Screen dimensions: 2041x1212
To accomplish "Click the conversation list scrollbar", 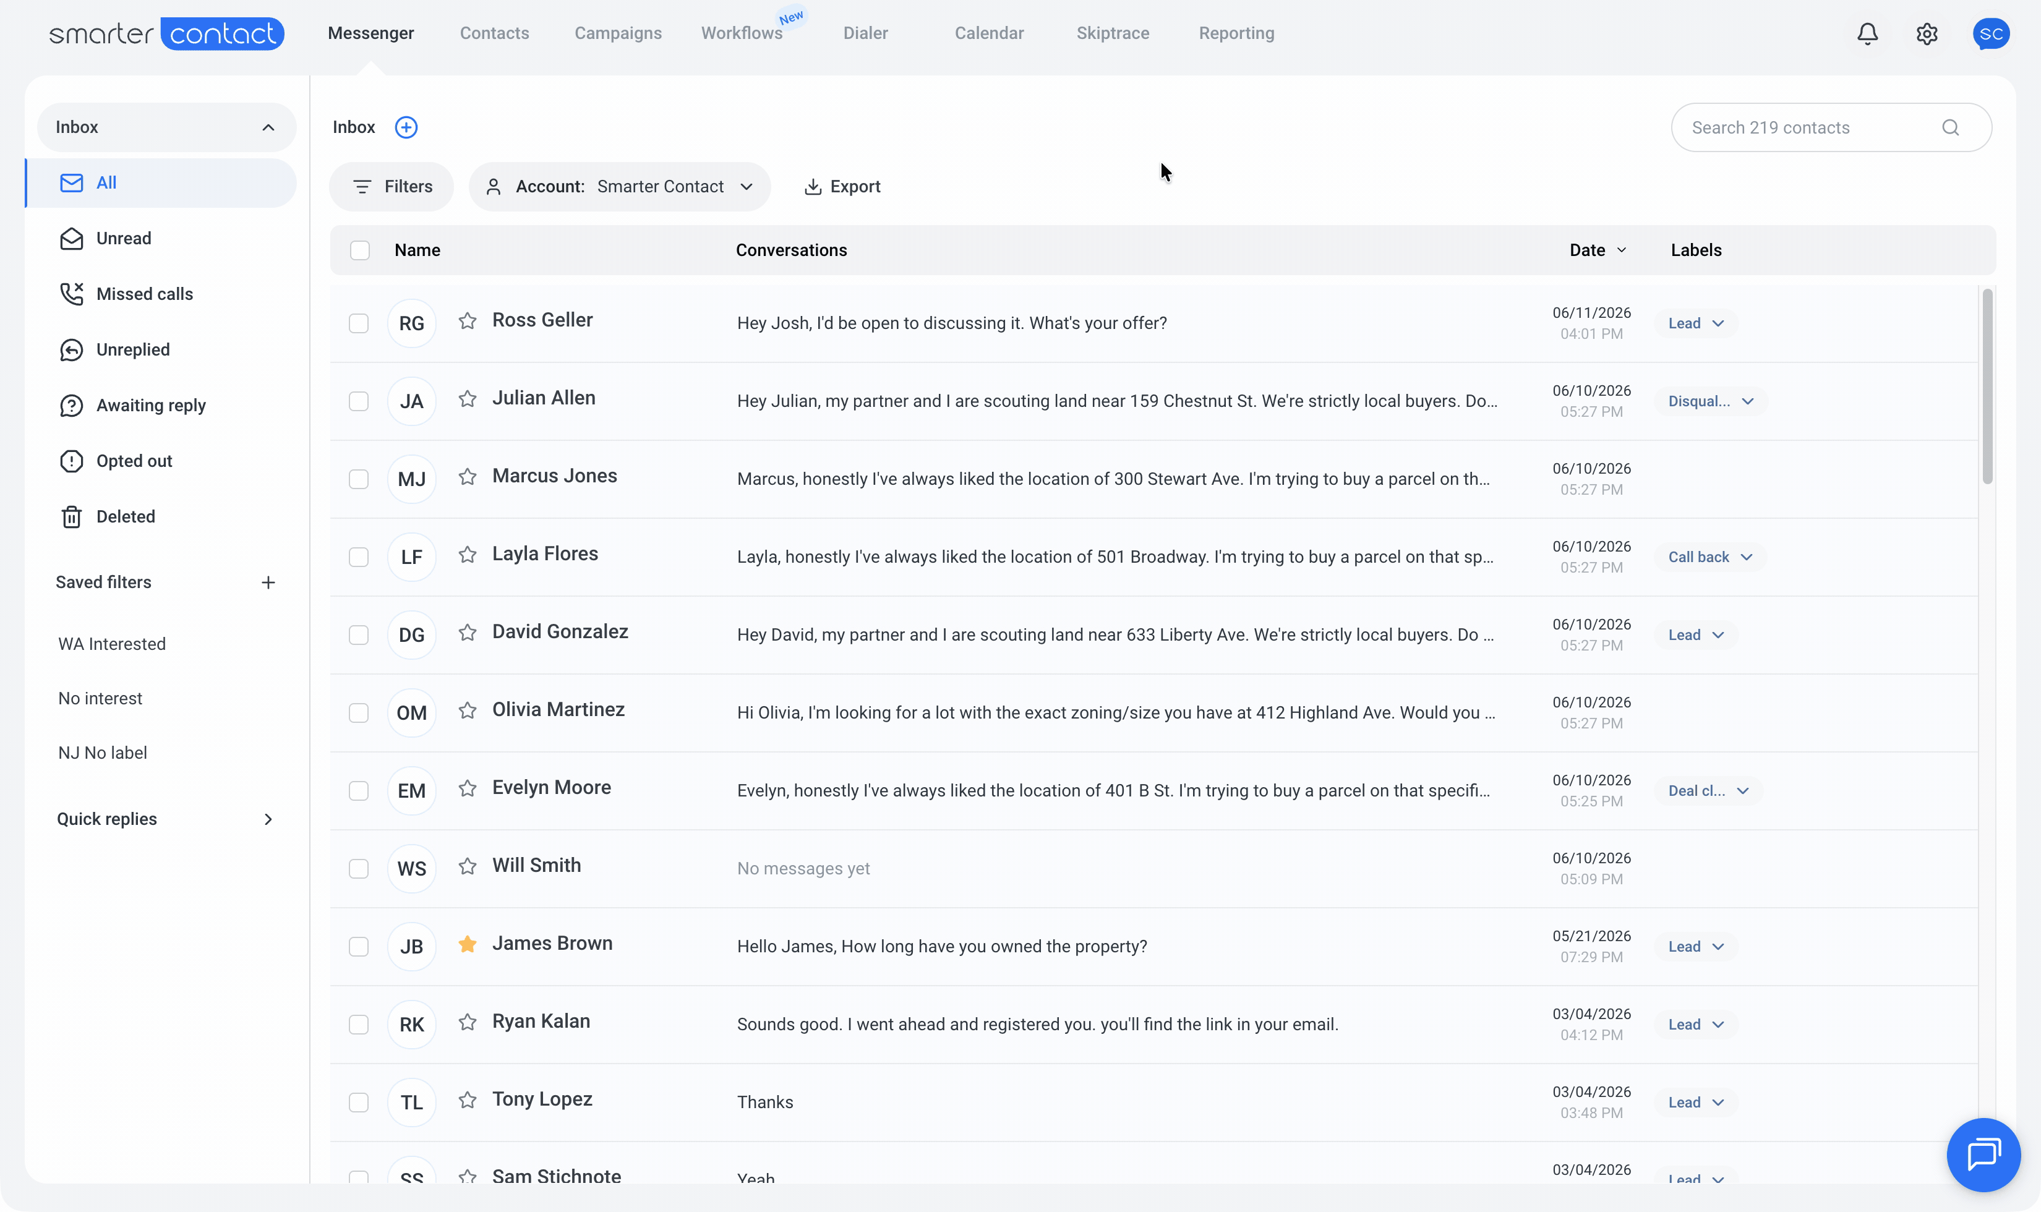I will pyautogui.click(x=1987, y=386).
